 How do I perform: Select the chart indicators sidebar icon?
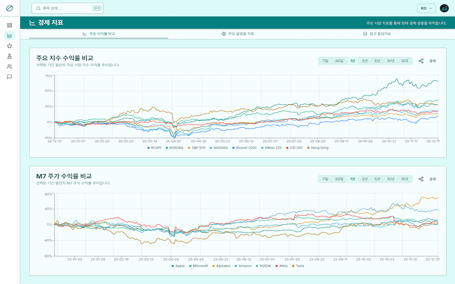[x=10, y=35]
